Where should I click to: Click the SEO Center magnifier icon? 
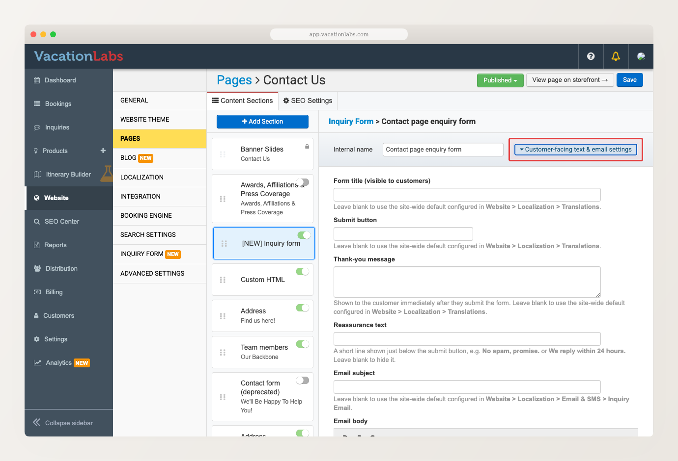tap(37, 222)
